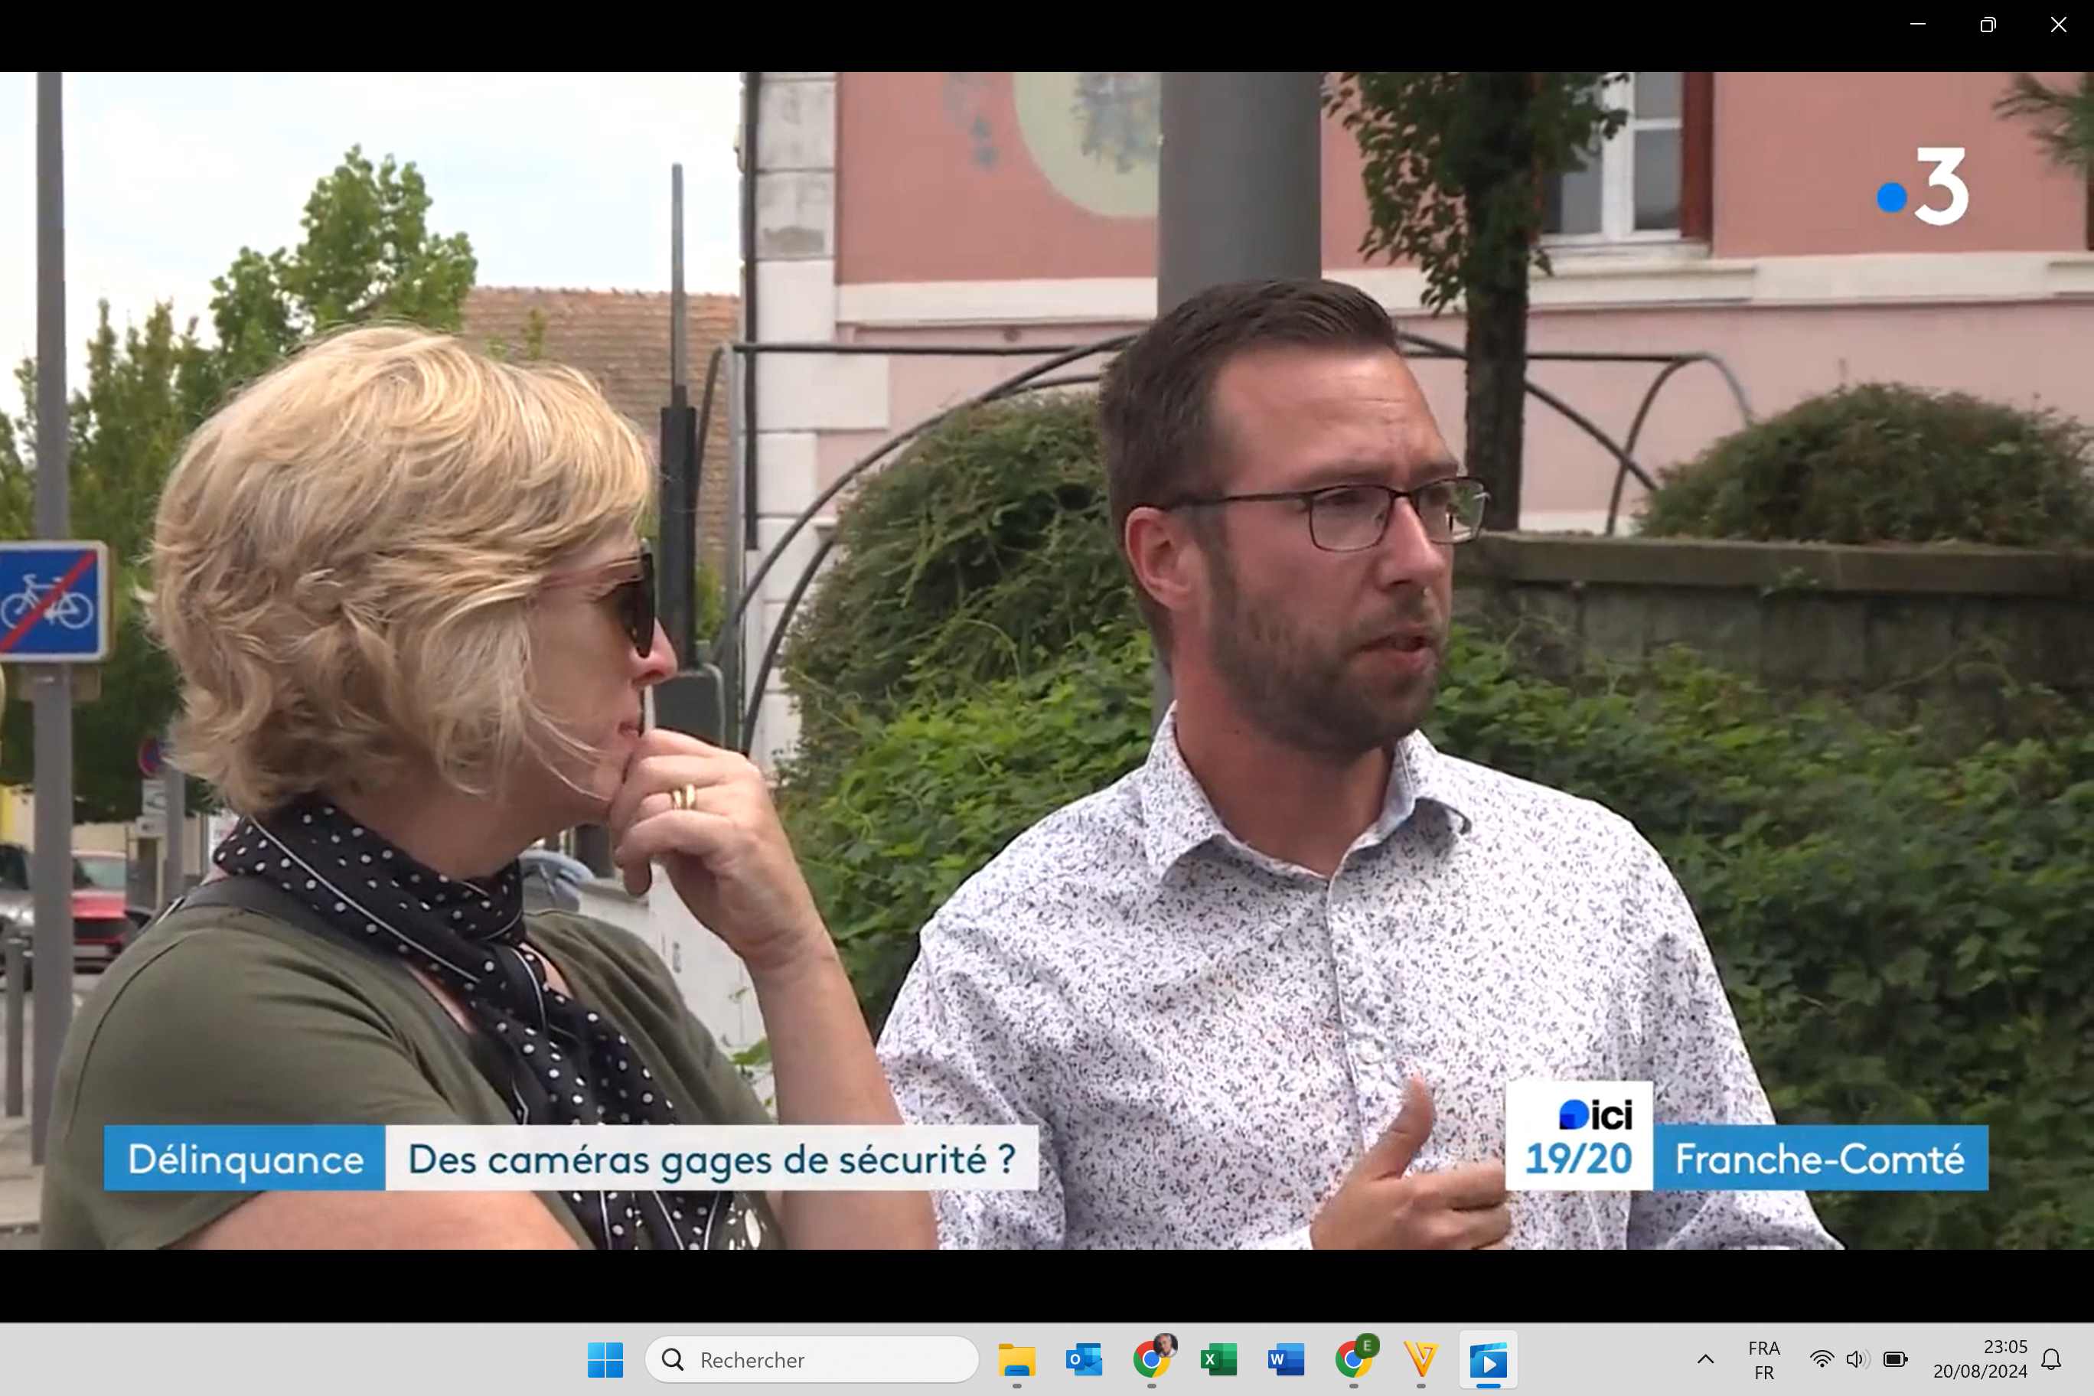Open the notification bell

click(2051, 1359)
